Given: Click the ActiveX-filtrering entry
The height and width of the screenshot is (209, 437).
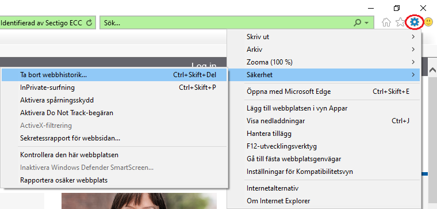Looking at the screenshot, I should pos(114,126).
